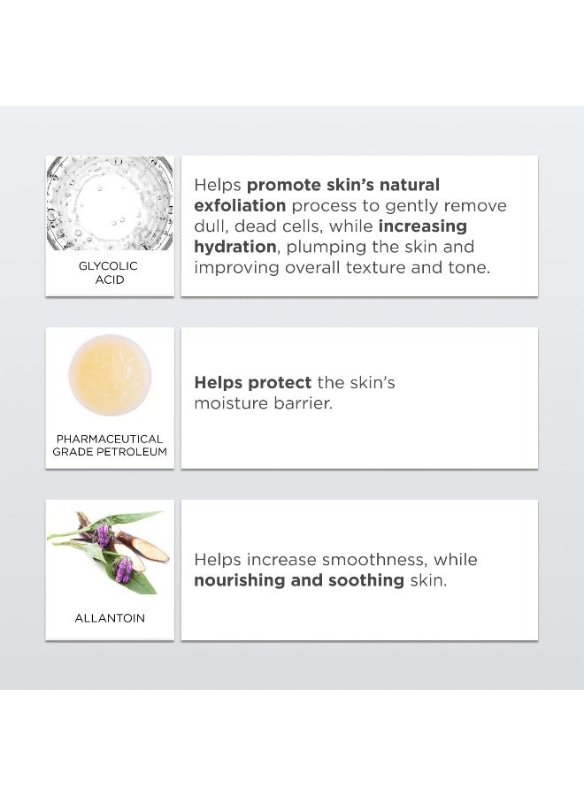Click the bold "promote skin's natural" text

tap(342, 185)
